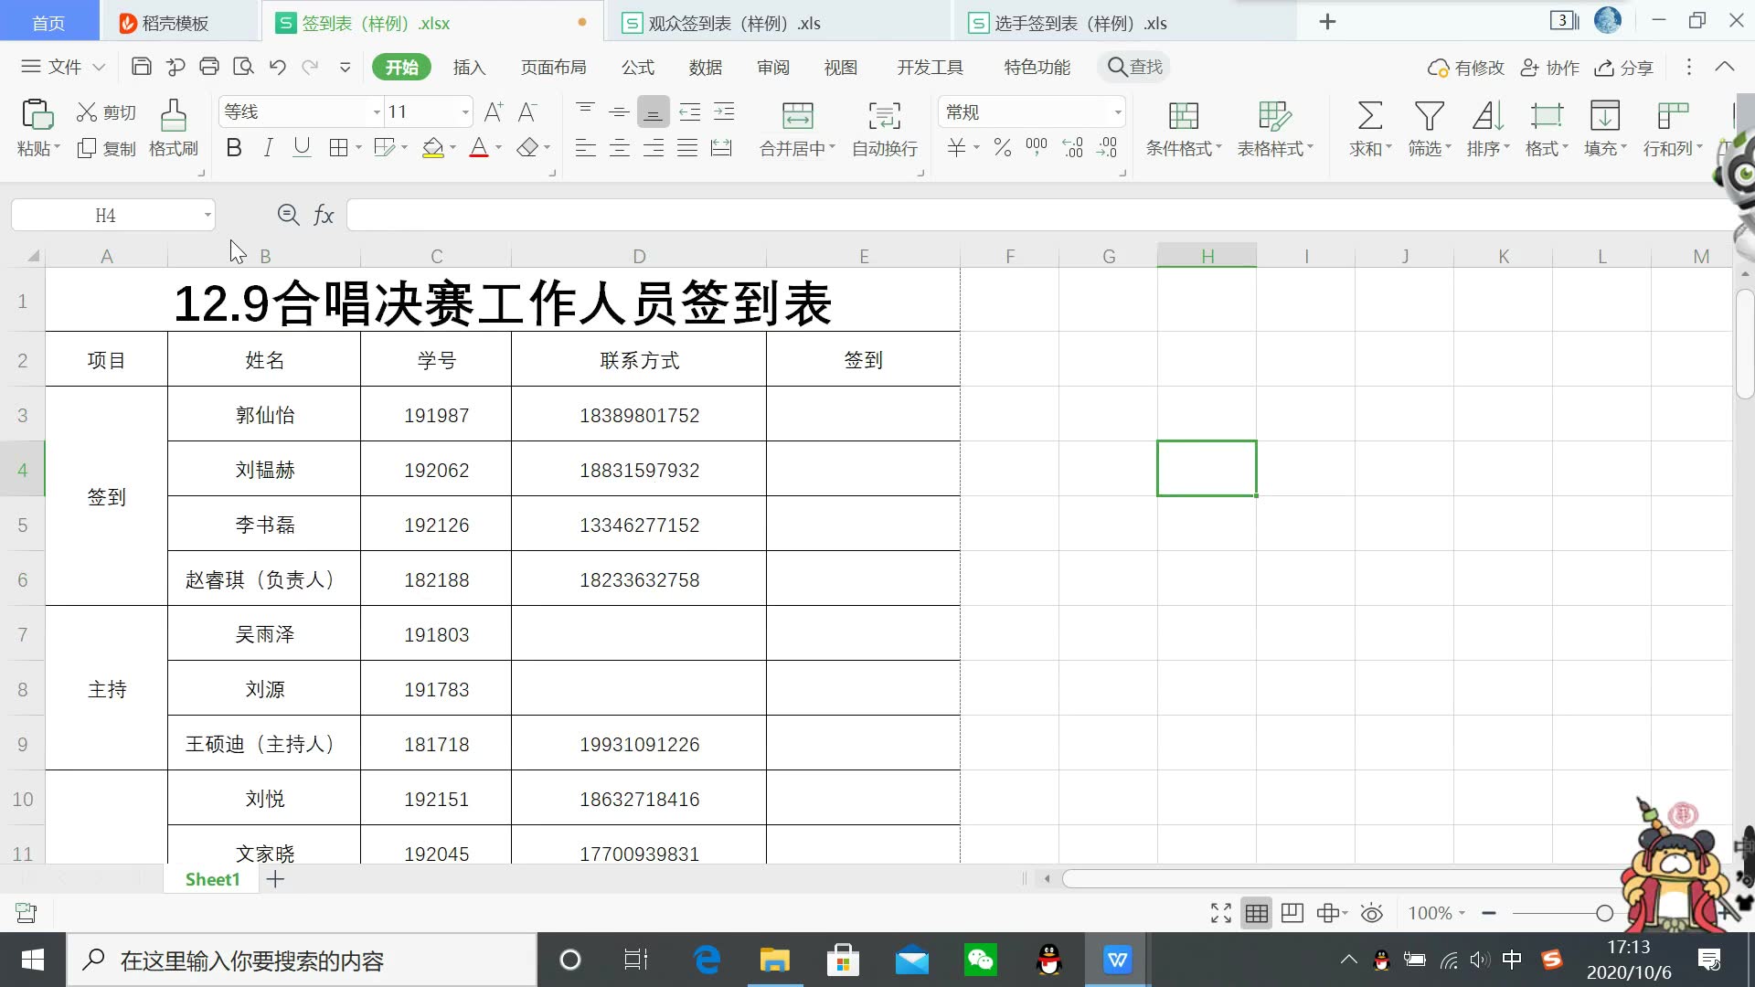Open the font name dropdown
The image size is (1755, 987).
click(376, 111)
